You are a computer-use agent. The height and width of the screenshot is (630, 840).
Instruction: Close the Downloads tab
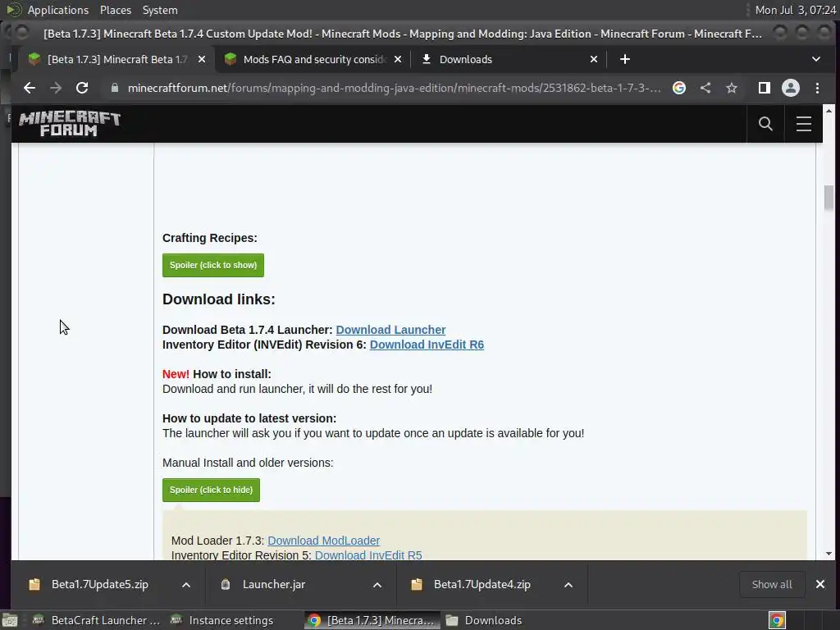[x=594, y=59]
